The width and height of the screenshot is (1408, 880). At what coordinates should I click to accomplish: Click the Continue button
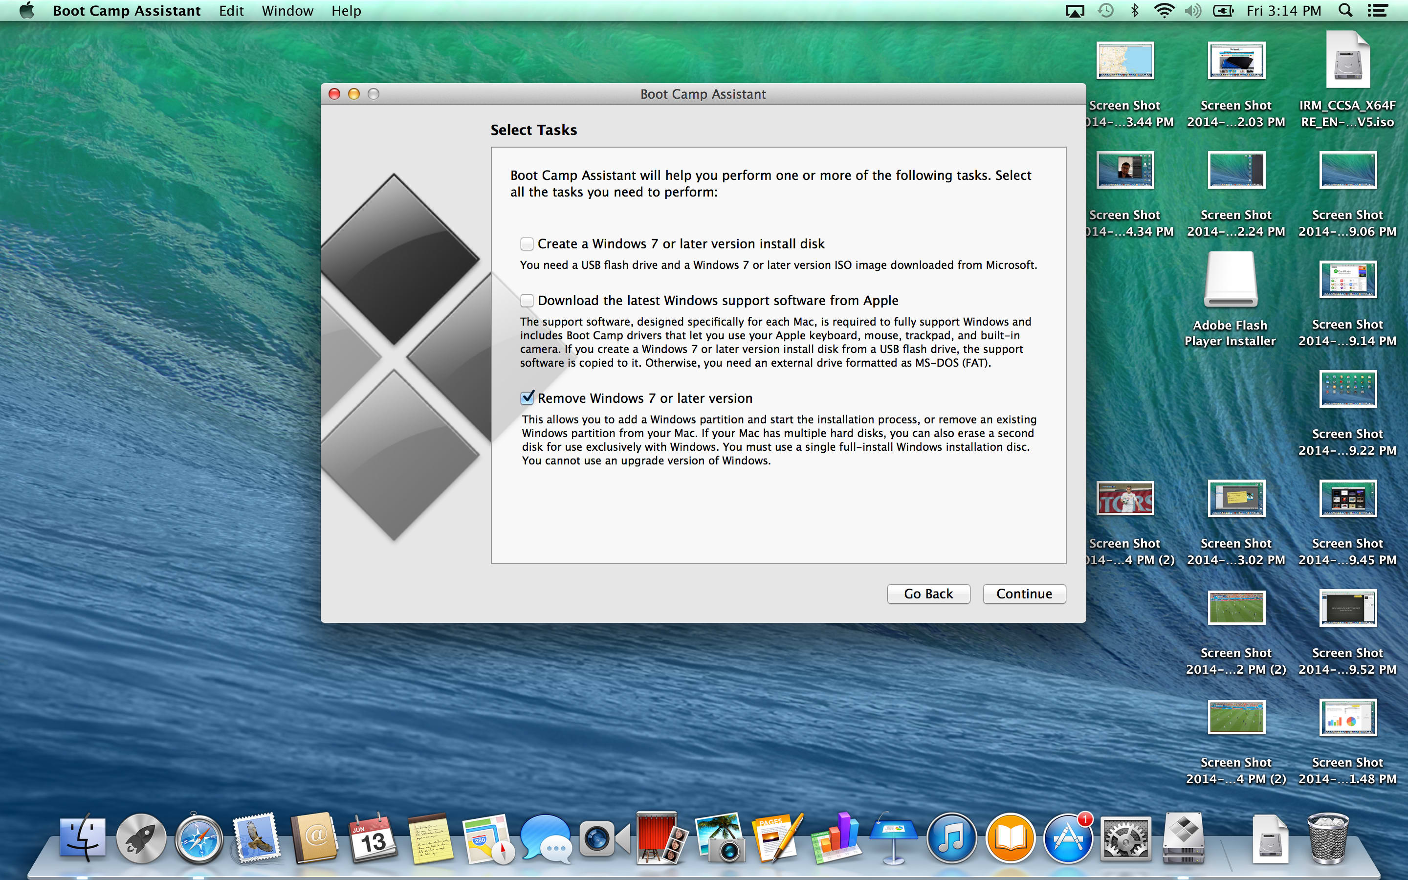tap(1023, 594)
